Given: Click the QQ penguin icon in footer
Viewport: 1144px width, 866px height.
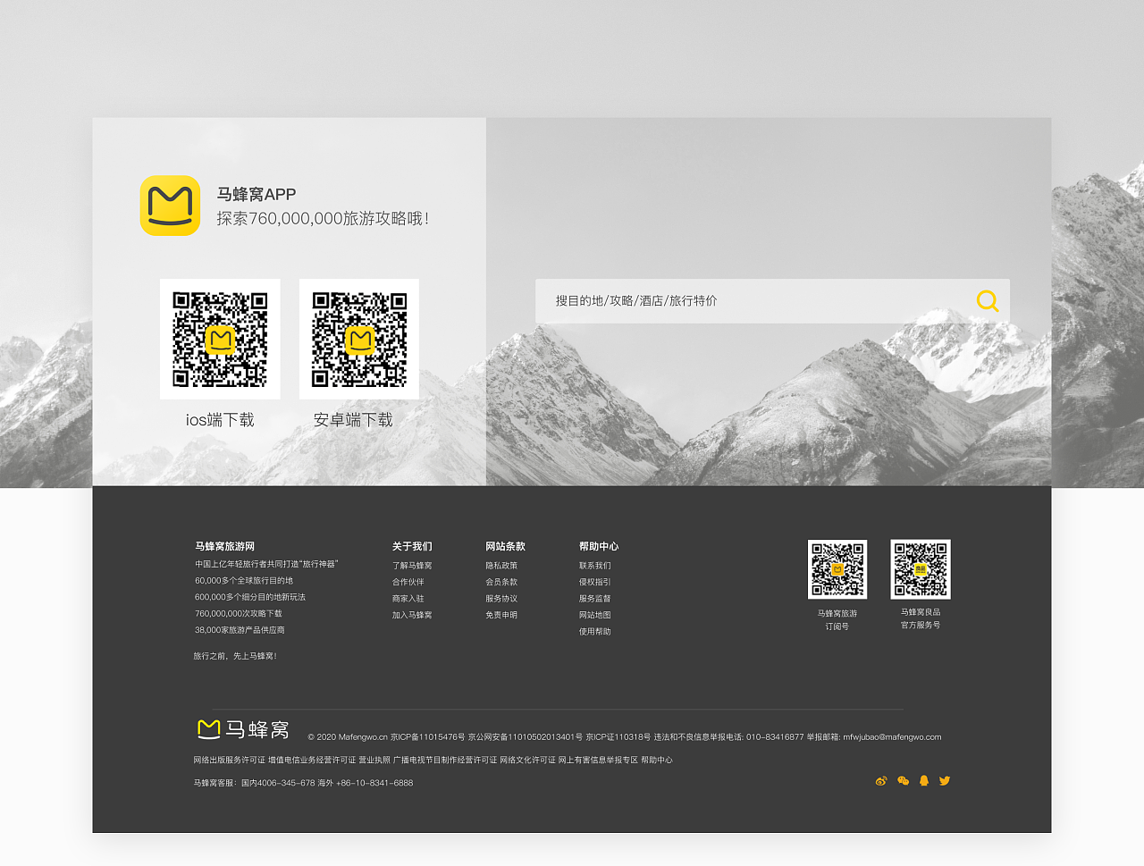Looking at the screenshot, I should point(923,780).
